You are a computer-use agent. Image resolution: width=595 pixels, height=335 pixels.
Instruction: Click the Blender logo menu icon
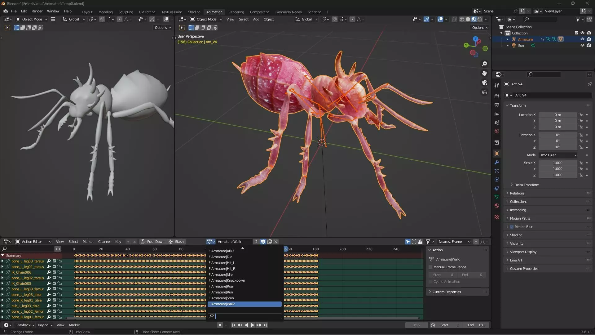click(5, 11)
